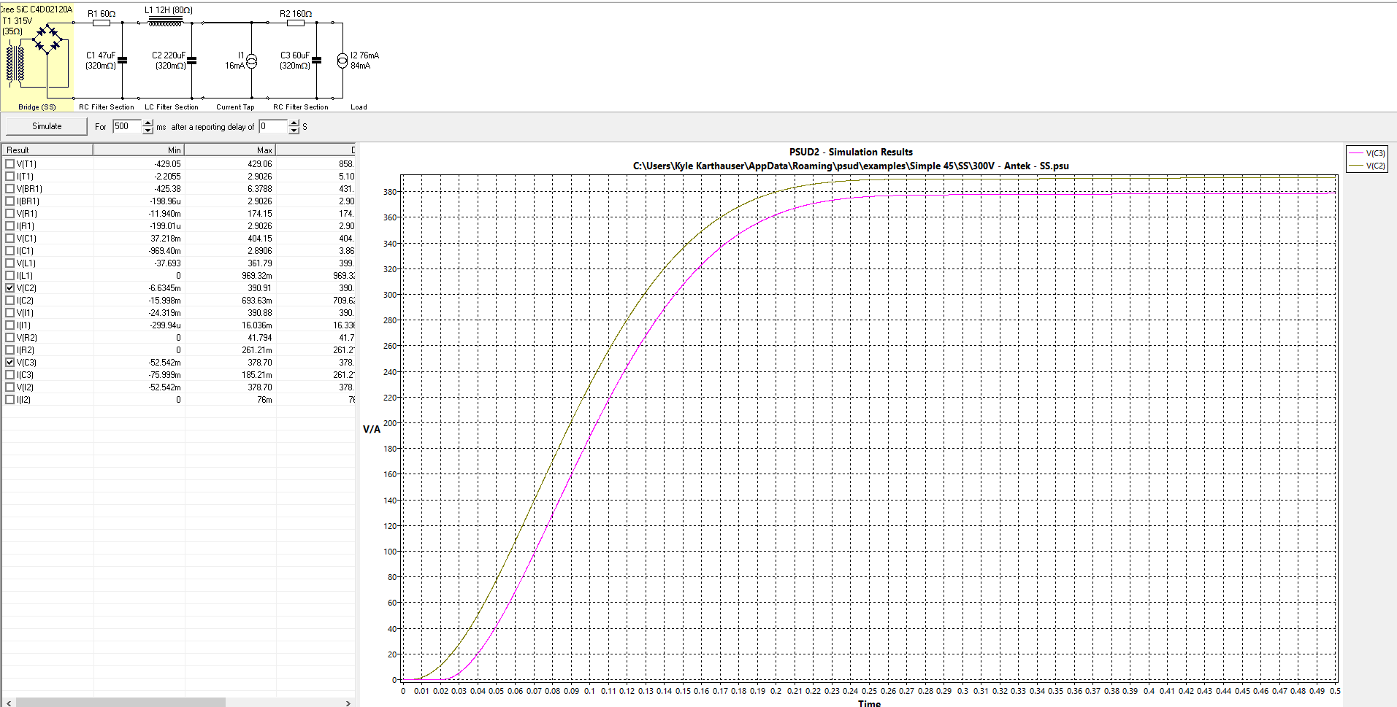The width and height of the screenshot is (1397, 707).
Task: Click the L1 12H inductor symbol
Action: pyautogui.click(x=165, y=23)
